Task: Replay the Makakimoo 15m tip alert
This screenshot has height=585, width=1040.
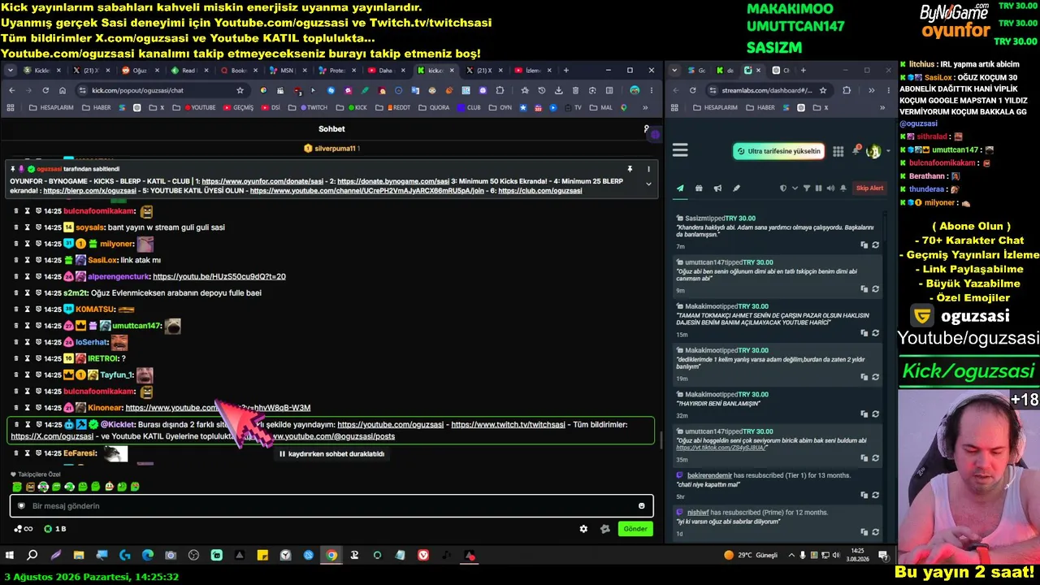Action: coord(875,332)
